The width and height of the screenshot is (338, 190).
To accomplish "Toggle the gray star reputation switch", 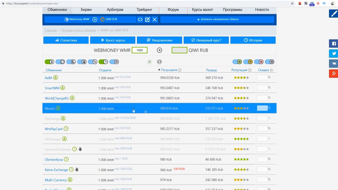I will pyautogui.click(x=270, y=62).
